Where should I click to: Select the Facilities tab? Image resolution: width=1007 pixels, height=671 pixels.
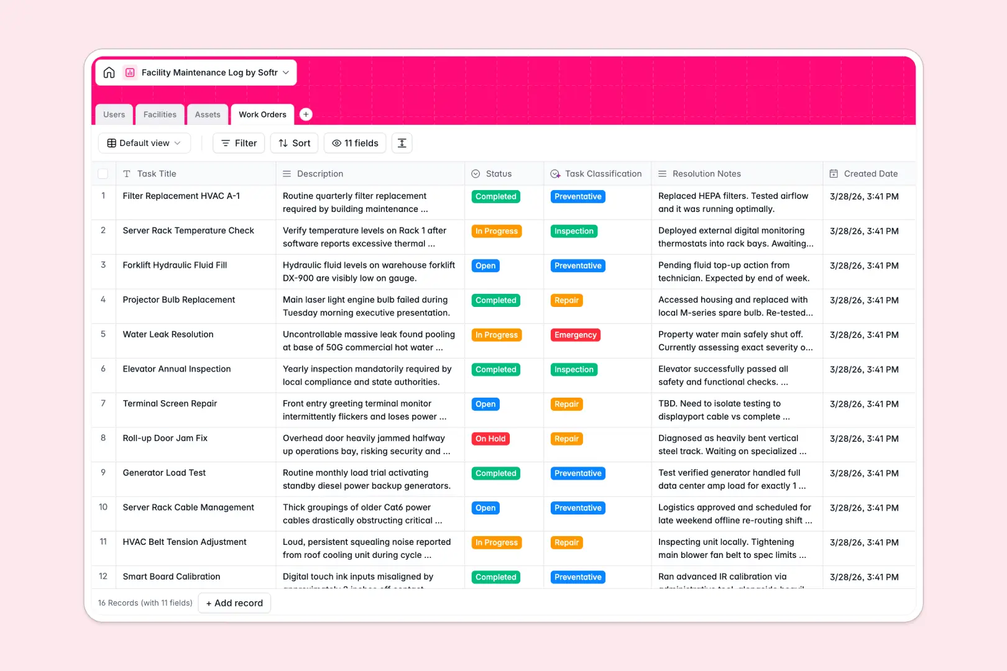click(x=160, y=114)
